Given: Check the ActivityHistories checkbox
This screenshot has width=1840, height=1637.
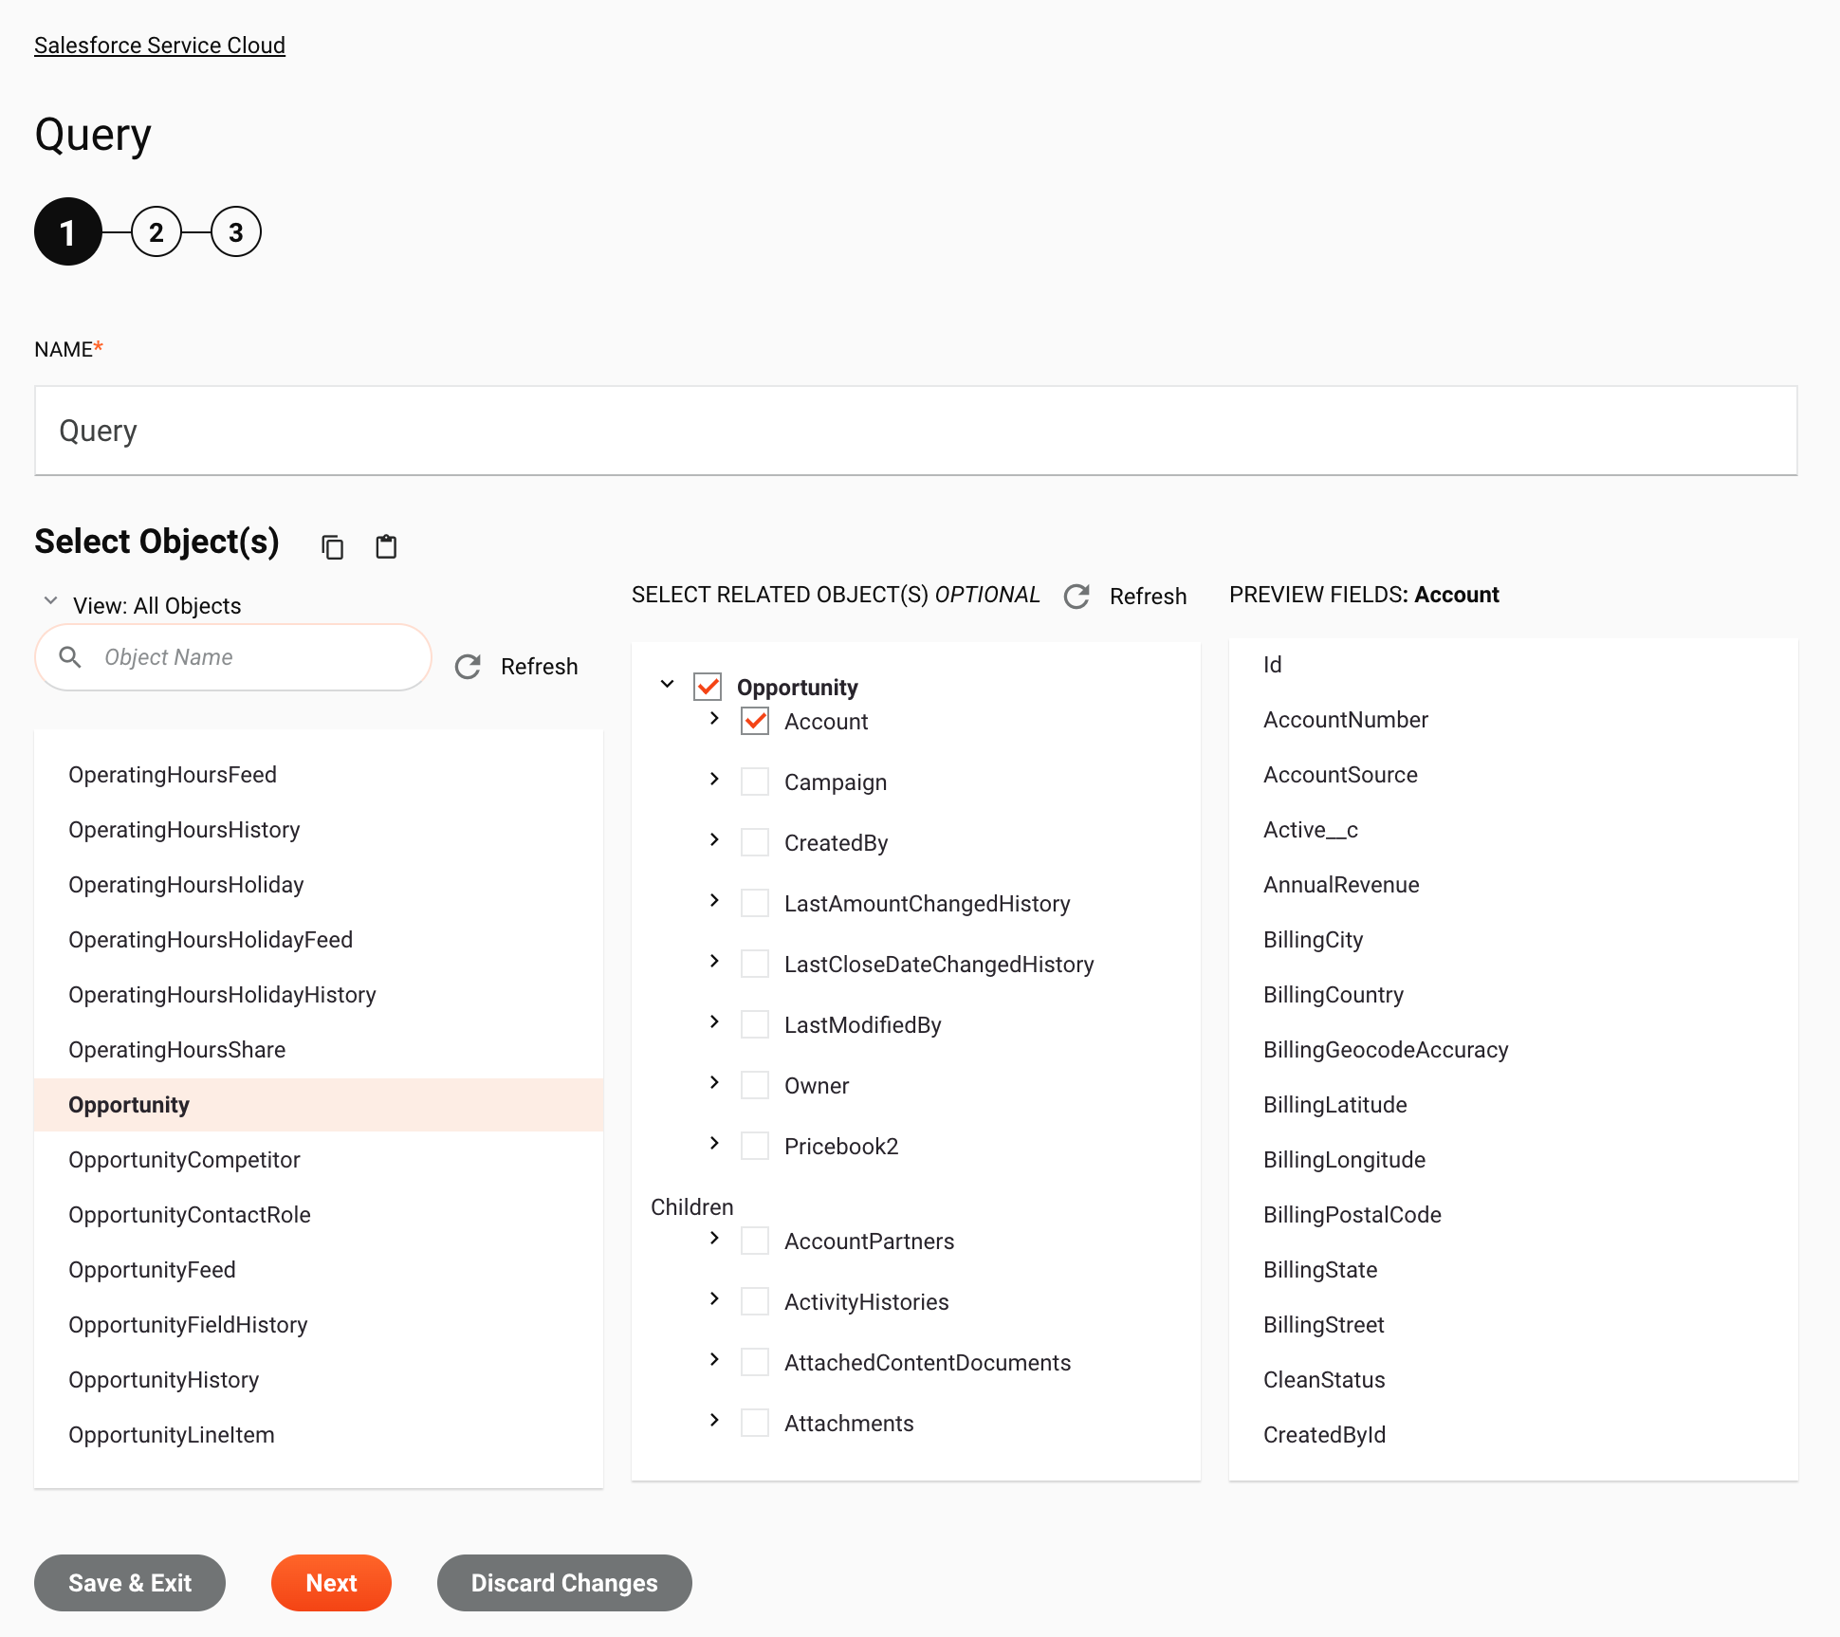Looking at the screenshot, I should click(755, 1301).
